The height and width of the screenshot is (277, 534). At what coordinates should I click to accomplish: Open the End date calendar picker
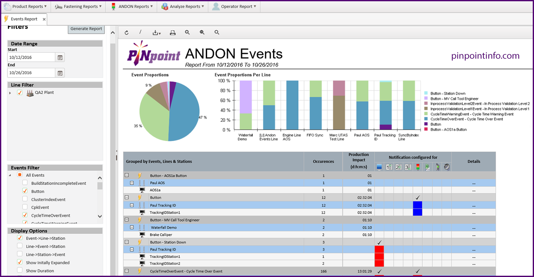[x=60, y=73]
